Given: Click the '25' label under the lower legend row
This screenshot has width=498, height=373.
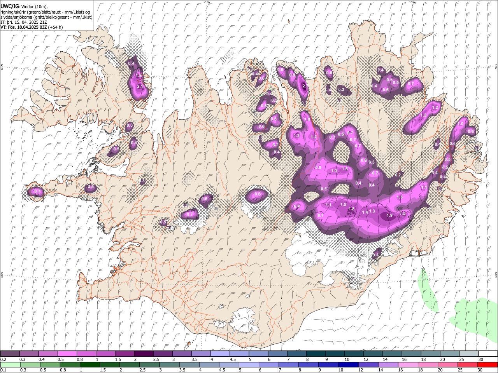Looking at the screenshot, I should click(460, 370).
